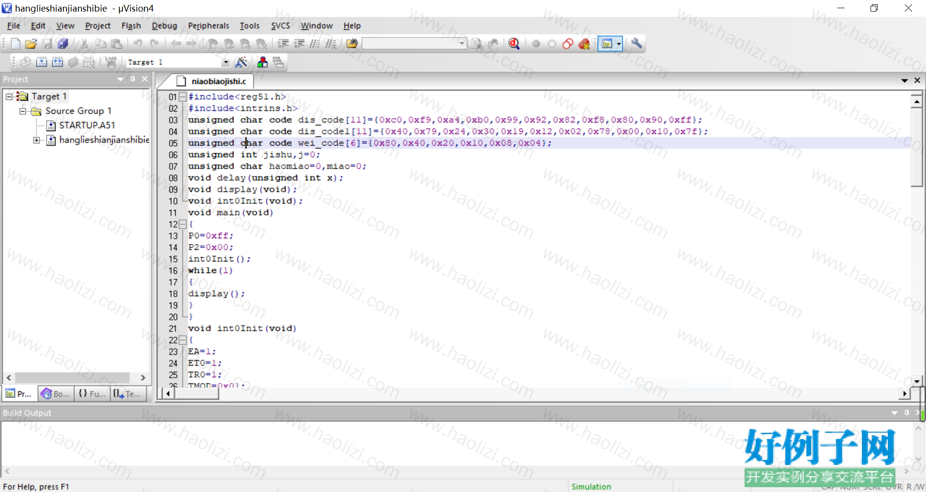Screen dimensions: 926x492
Task: Rebuild all target files
Action: 57,62
